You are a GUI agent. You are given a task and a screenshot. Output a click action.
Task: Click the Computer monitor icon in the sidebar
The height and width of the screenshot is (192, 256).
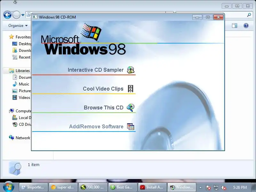coord(12,111)
